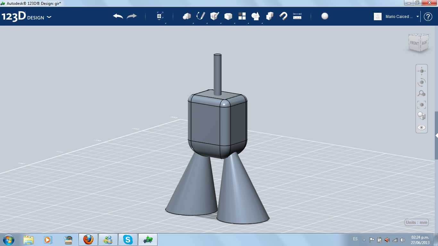
Task: Select the Measure ruler tool
Action: (x=297, y=16)
